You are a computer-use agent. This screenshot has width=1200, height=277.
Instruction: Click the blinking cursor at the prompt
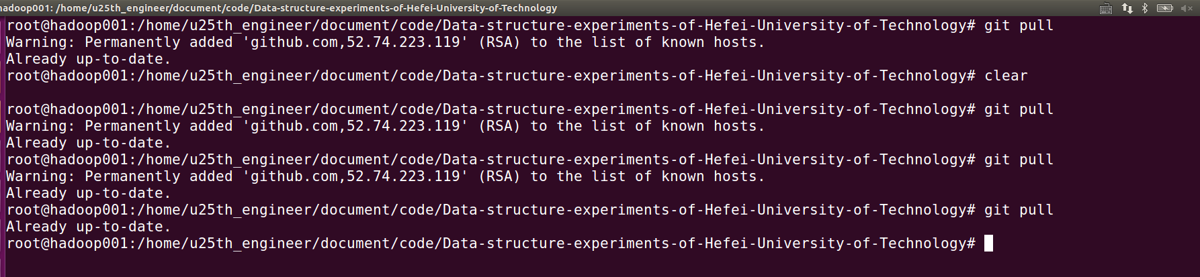pos(988,243)
